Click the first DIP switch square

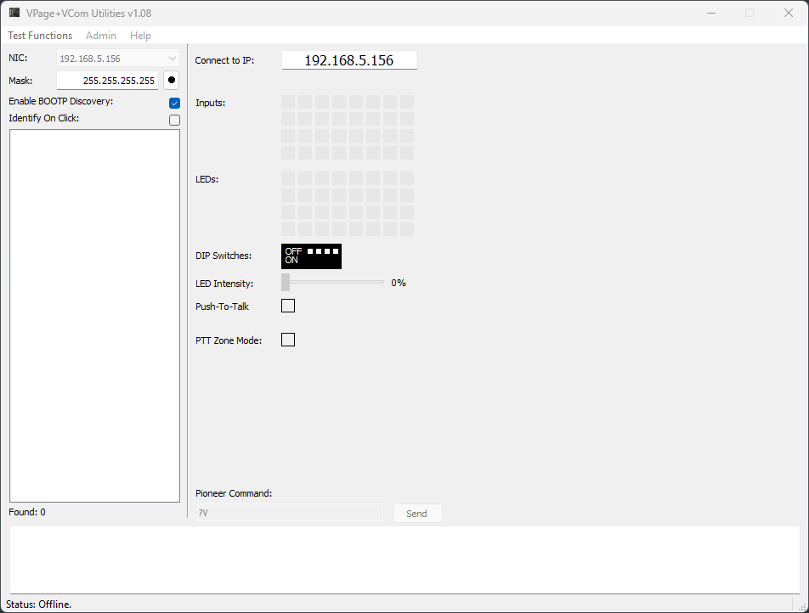tap(311, 251)
